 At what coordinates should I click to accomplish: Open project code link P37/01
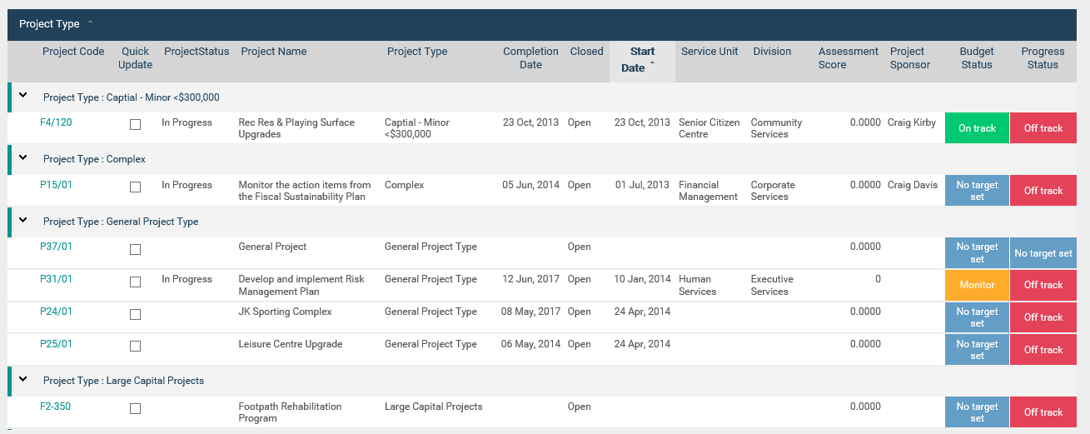click(56, 247)
